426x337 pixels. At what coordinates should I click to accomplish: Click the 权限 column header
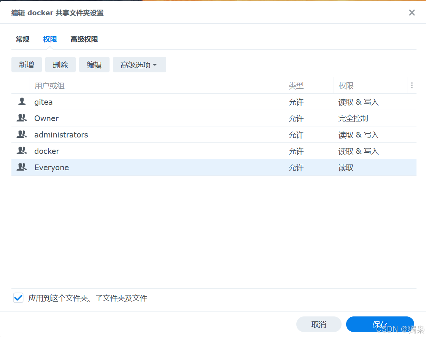click(346, 85)
